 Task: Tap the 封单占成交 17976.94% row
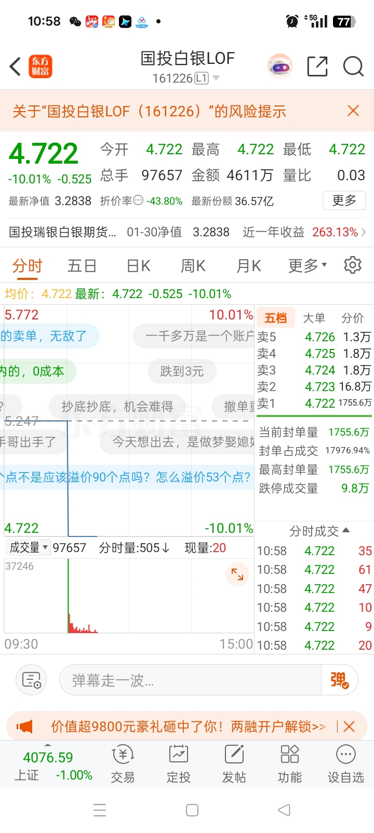pos(314,451)
